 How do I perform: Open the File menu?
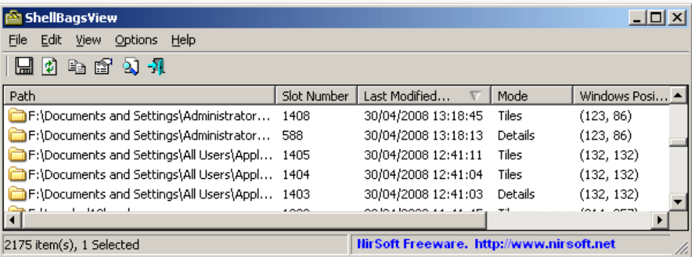(x=18, y=40)
